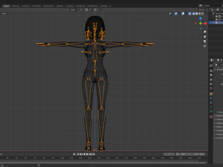Viewport: 223px width, 167px height.
Task: Open Object properties tab (orange square)
Action: (211, 94)
